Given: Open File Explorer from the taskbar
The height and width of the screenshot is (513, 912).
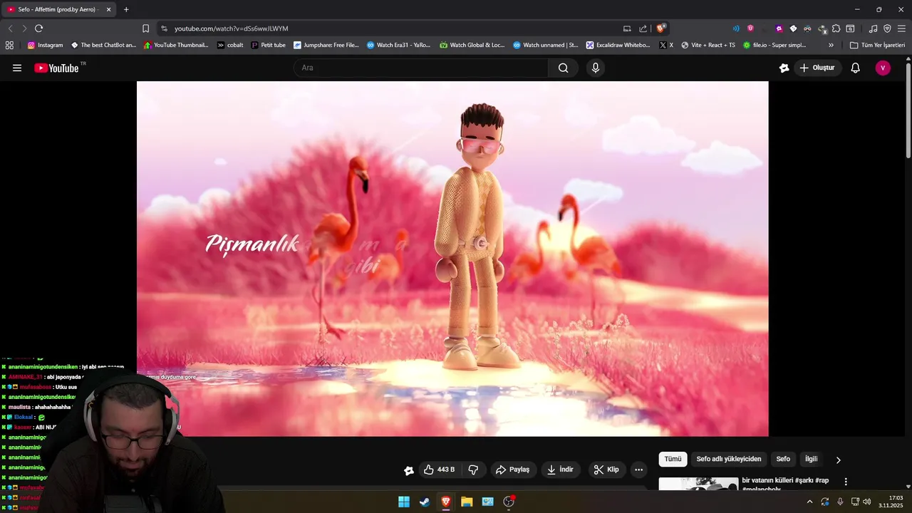Looking at the screenshot, I should pyautogui.click(x=467, y=502).
